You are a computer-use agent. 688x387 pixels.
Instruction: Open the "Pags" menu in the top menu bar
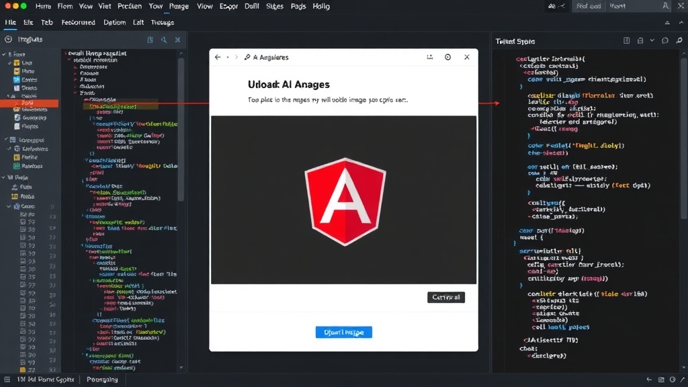pos(298,6)
